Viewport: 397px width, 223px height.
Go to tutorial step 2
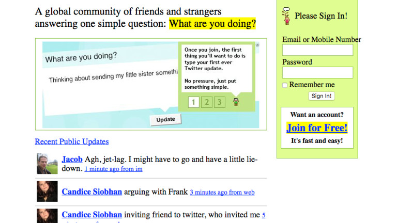pyautogui.click(x=206, y=102)
